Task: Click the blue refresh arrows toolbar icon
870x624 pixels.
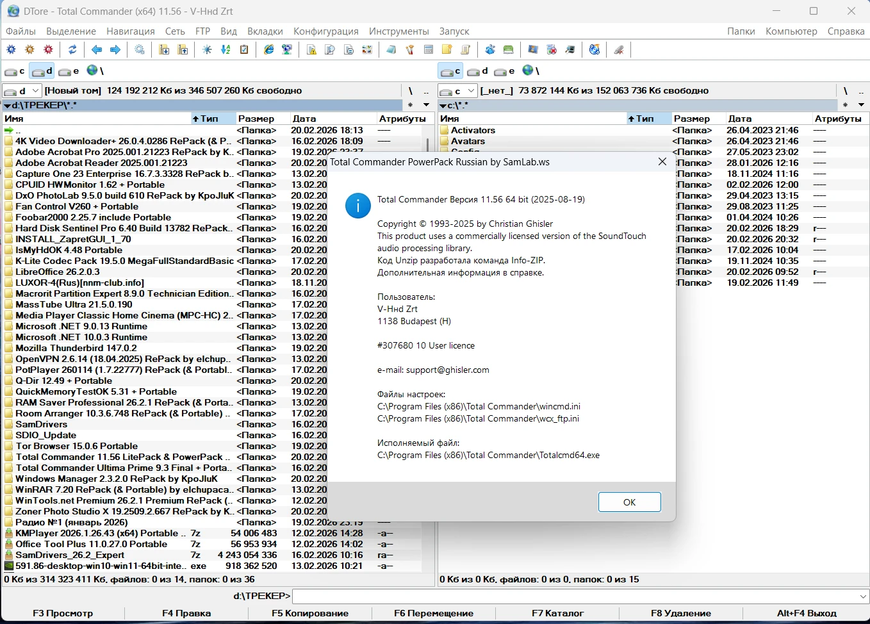Action: [x=72, y=50]
